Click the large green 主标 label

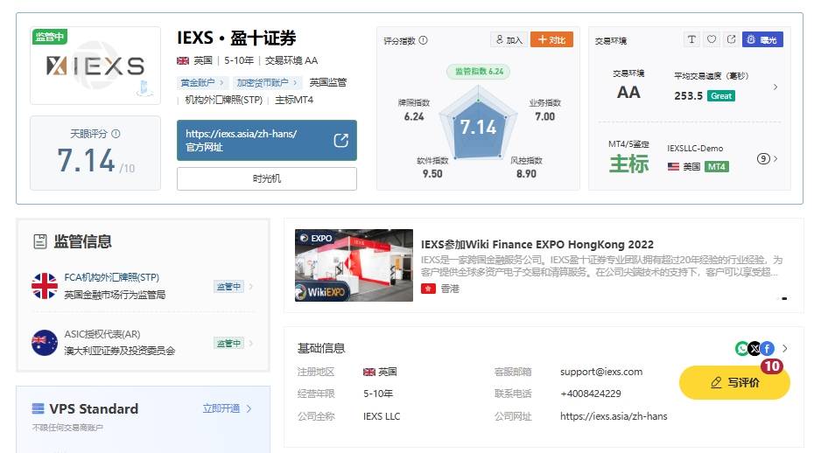click(x=628, y=164)
